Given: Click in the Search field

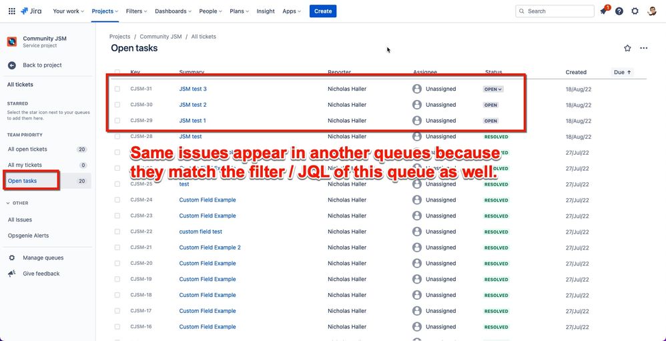Looking at the screenshot, I should click(555, 11).
